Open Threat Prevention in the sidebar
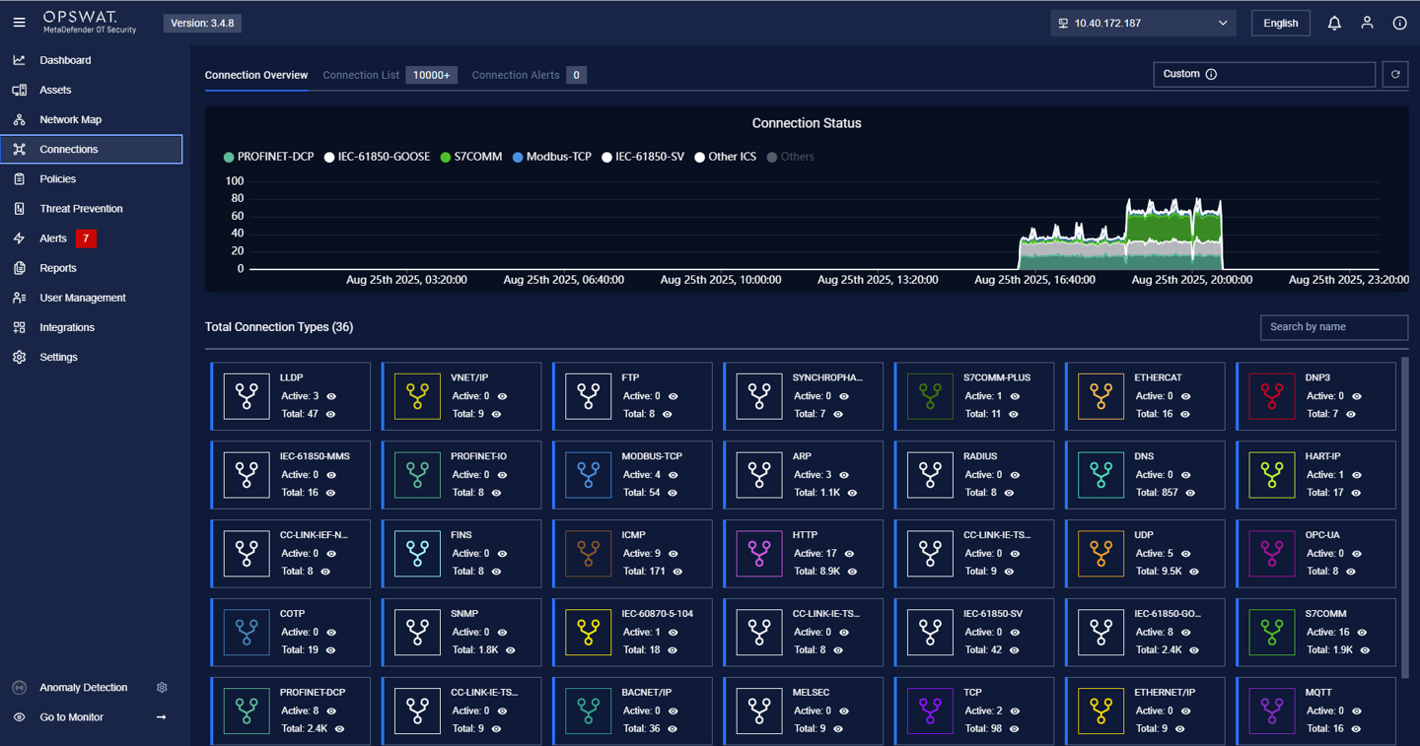This screenshot has height=746, width=1420. click(x=92, y=209)
